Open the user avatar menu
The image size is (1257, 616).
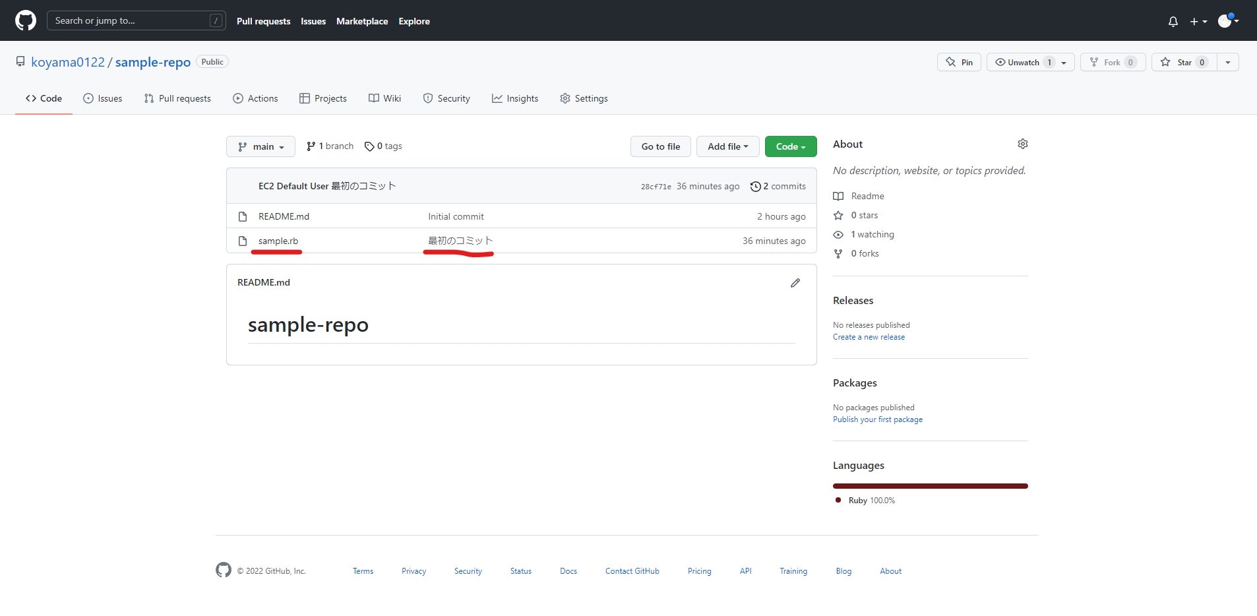(x=1228, y=20)
